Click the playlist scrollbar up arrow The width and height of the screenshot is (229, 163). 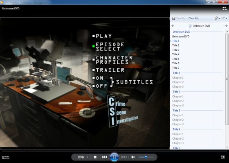tap(227, 32)
